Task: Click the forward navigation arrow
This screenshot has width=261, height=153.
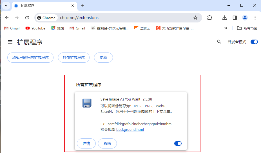Action: pyautogui.click(x=17, y=18)
